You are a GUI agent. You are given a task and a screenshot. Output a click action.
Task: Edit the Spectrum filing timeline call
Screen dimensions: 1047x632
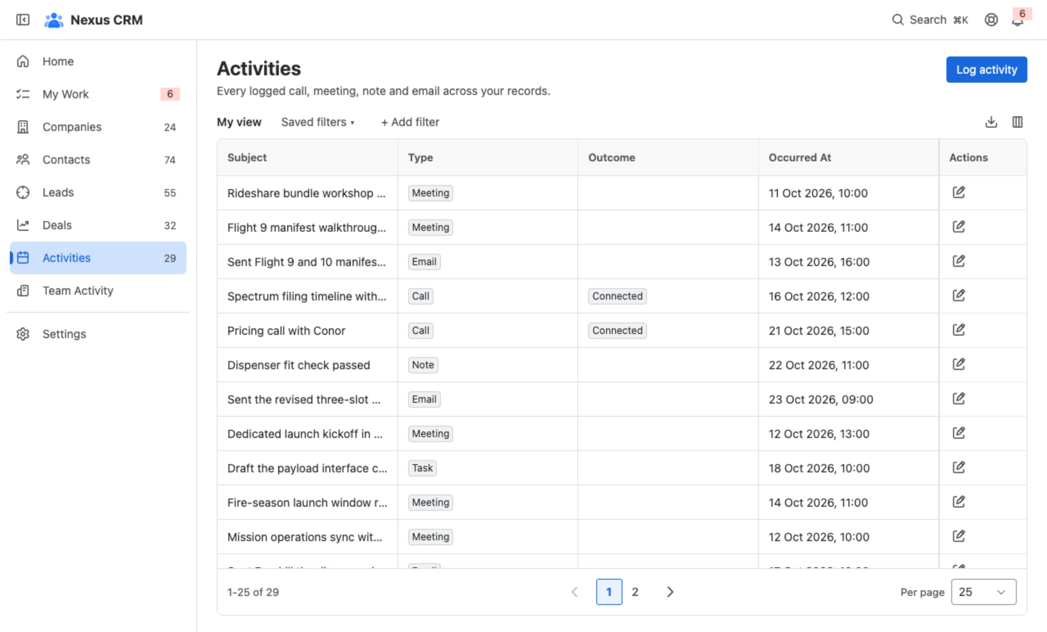[x=959, y=296]
